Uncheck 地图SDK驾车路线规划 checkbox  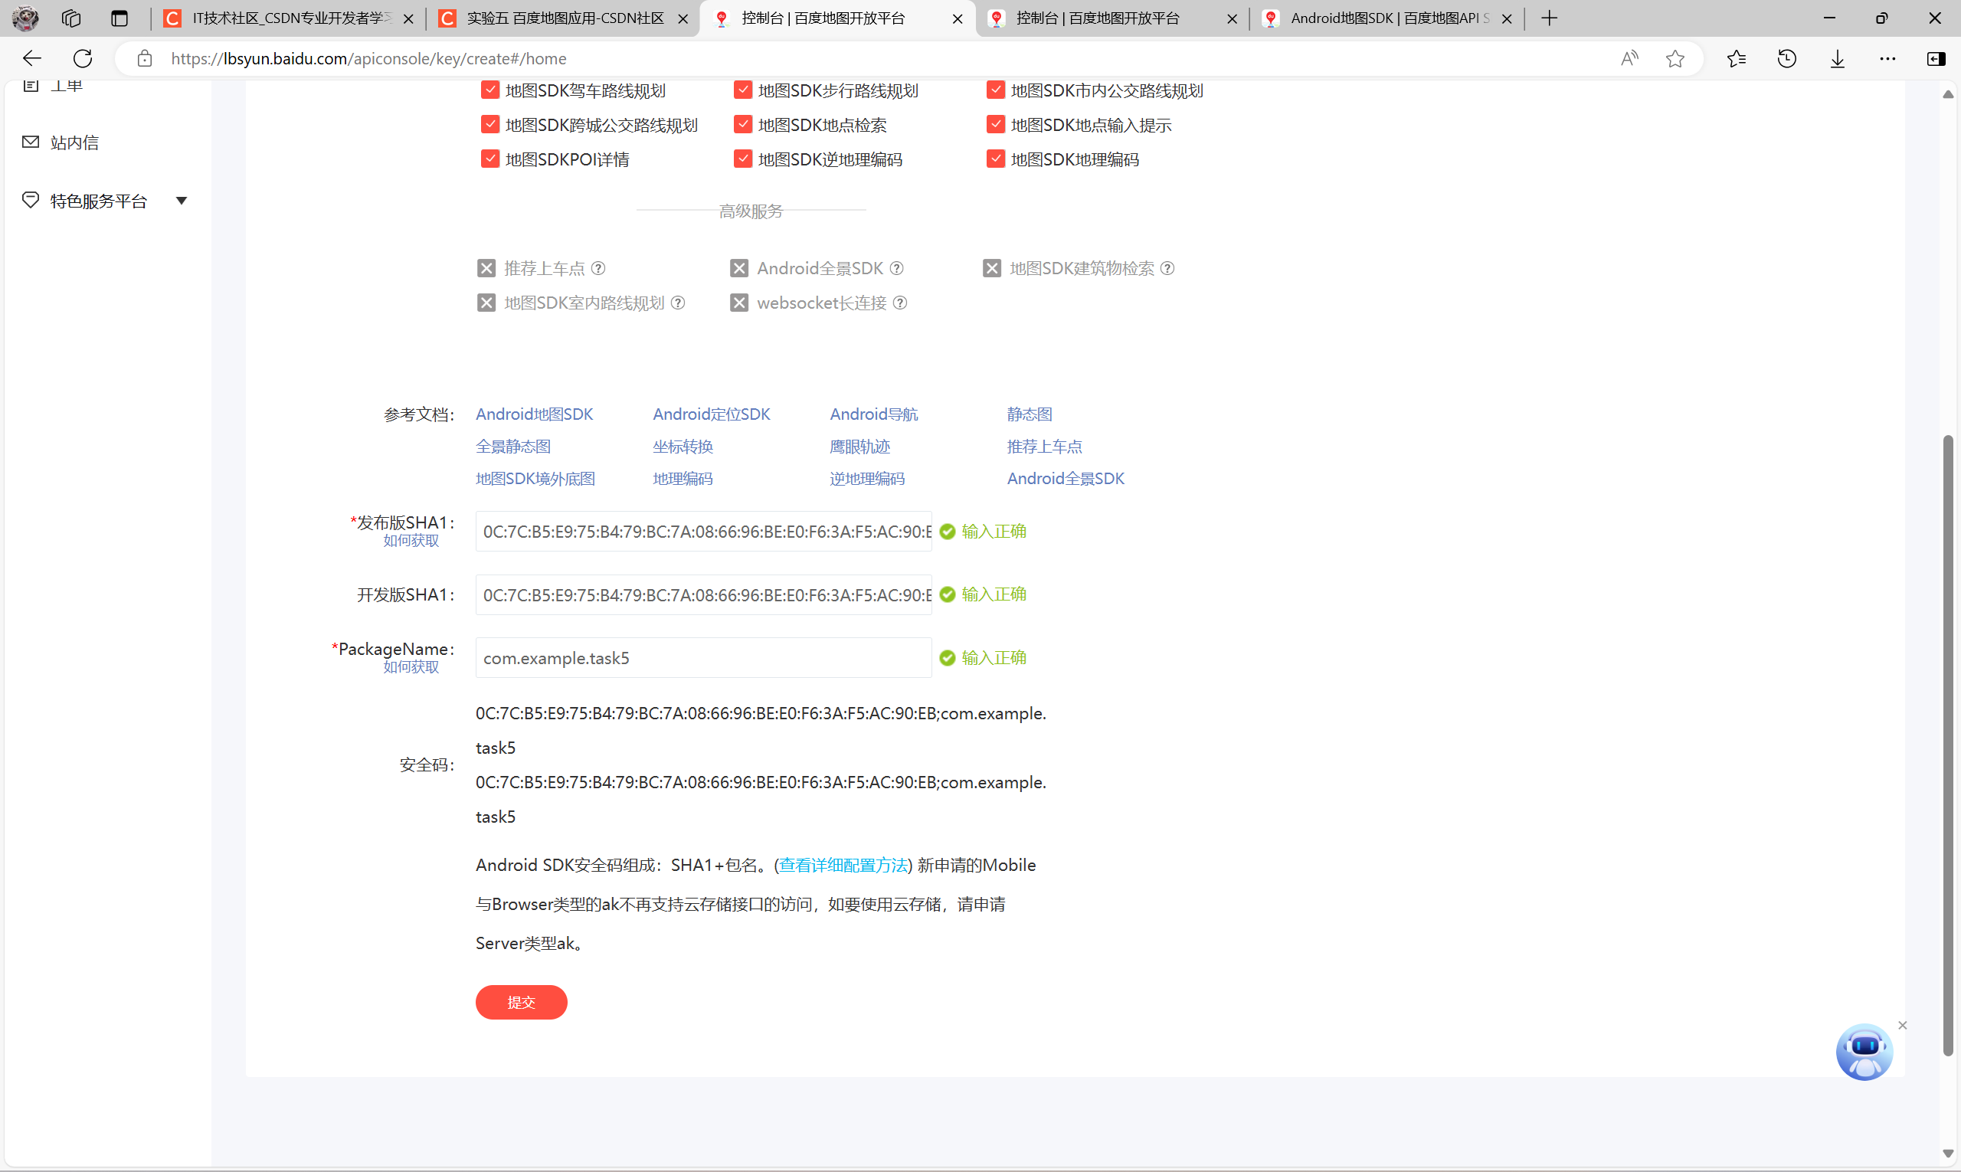489,90
